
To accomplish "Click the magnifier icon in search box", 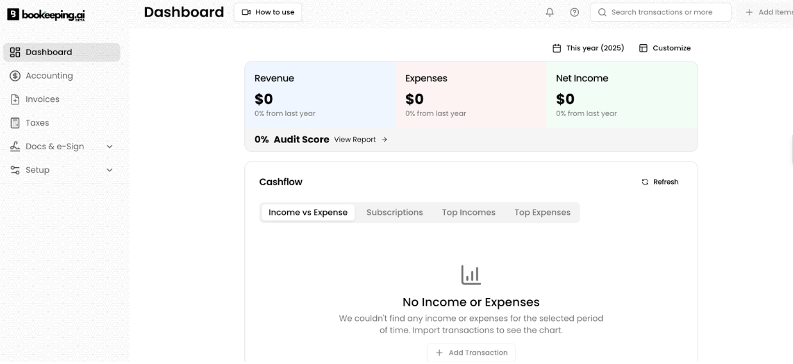I will [602, 12].
